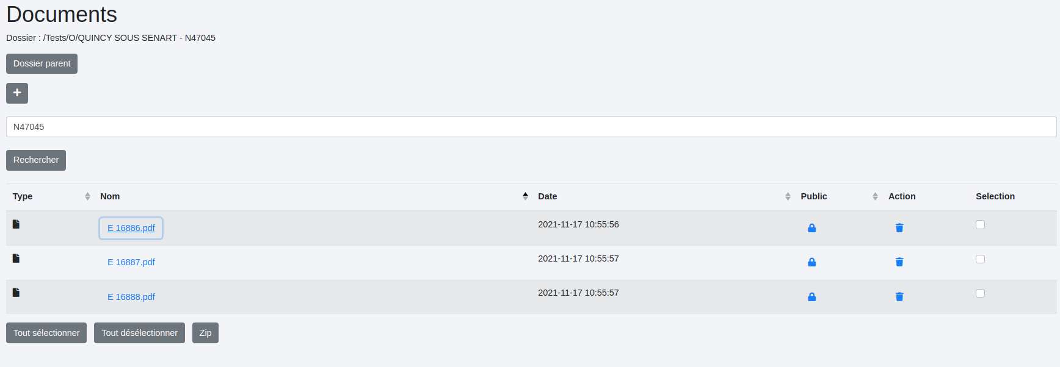Toggle public lock for E 16887.pdf
Viewport: 1060px width, 367px height.
point(811,262)
